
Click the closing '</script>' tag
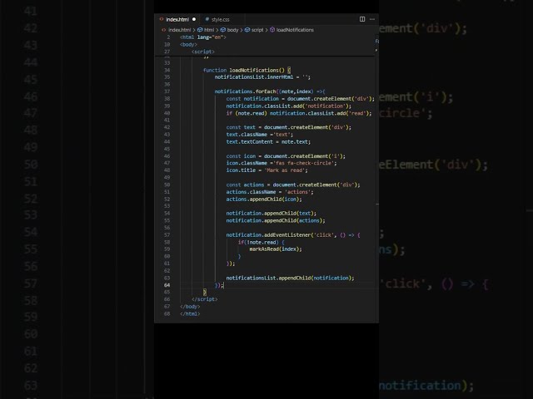[x=205, y=299]
